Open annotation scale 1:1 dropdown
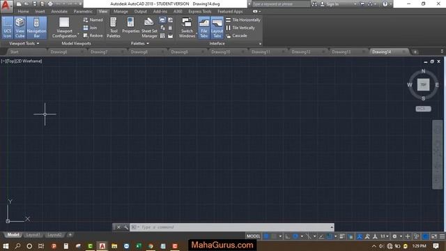Viewport: 446px width, 251px height. [385, 236]
